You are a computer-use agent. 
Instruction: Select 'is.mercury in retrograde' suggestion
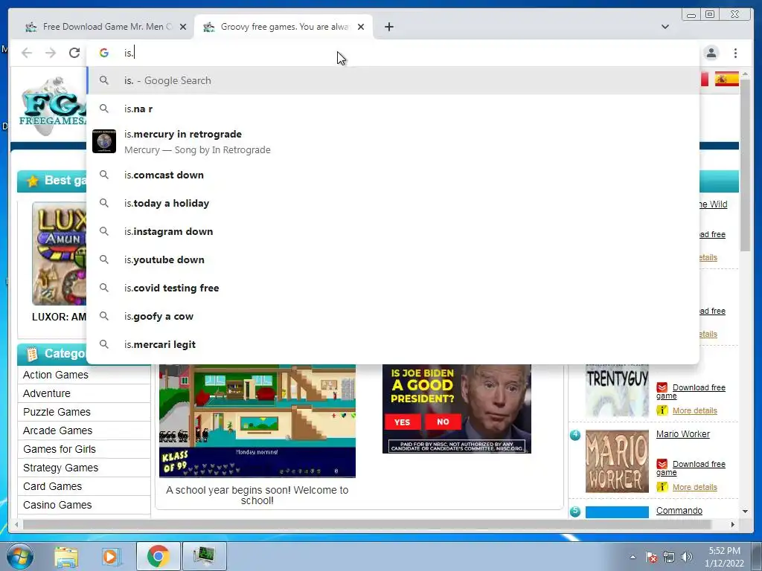(394, 141)
